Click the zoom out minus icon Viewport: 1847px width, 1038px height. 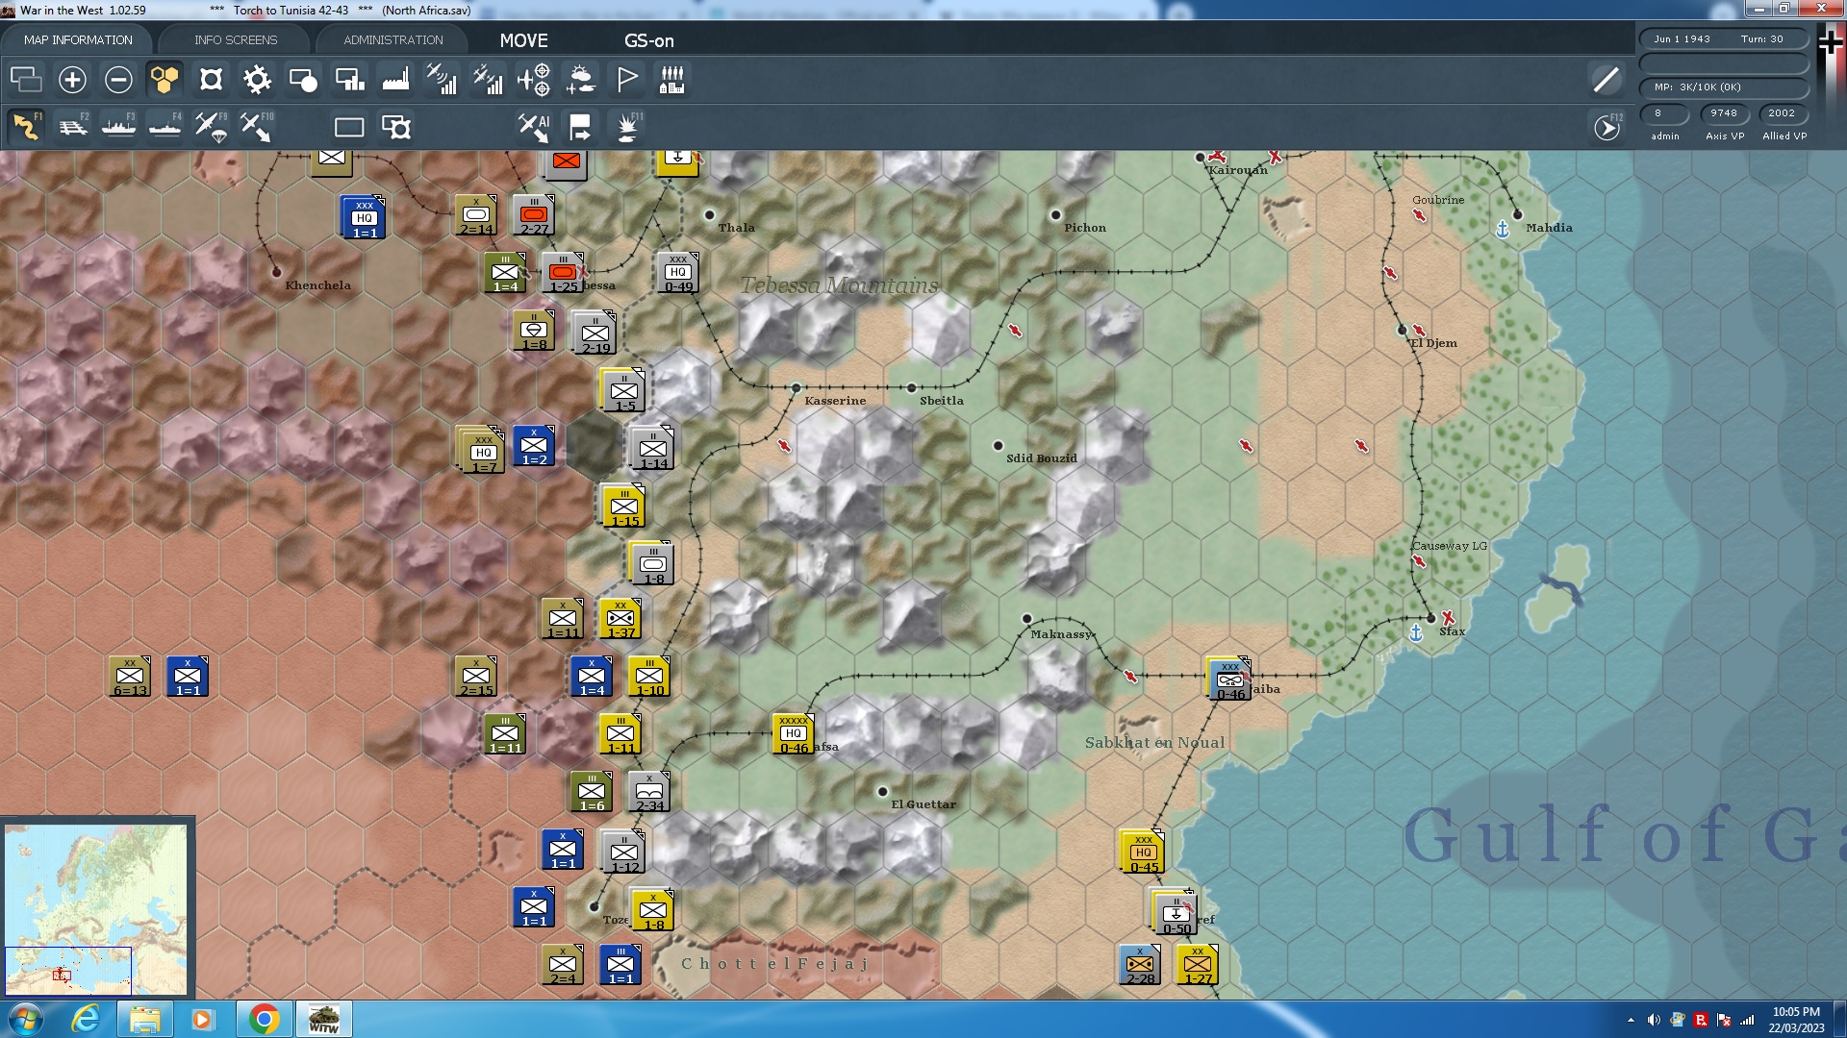click(118, 80)
